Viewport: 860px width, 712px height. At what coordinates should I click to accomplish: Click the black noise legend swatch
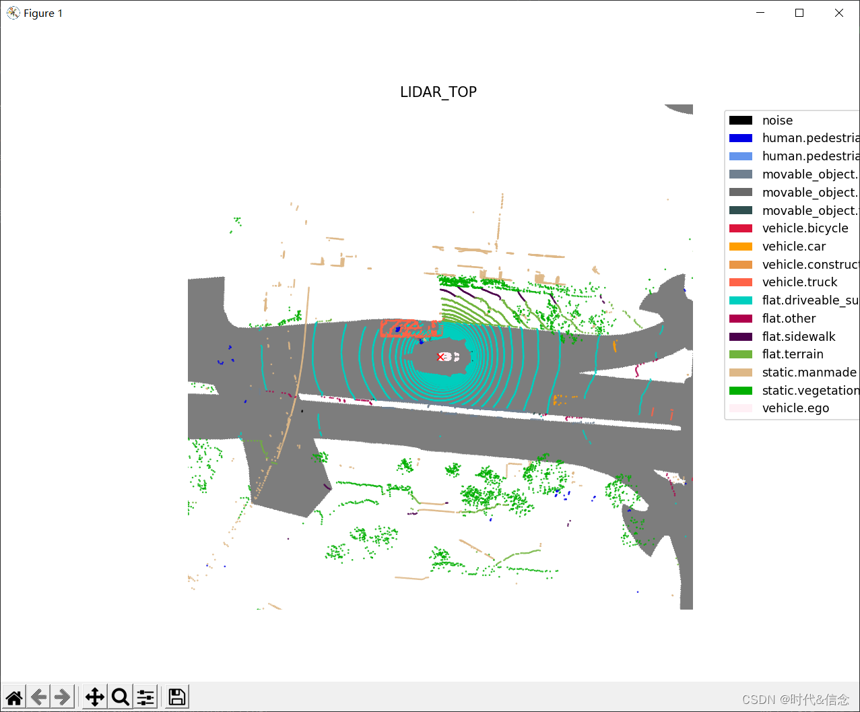point(741,121)
